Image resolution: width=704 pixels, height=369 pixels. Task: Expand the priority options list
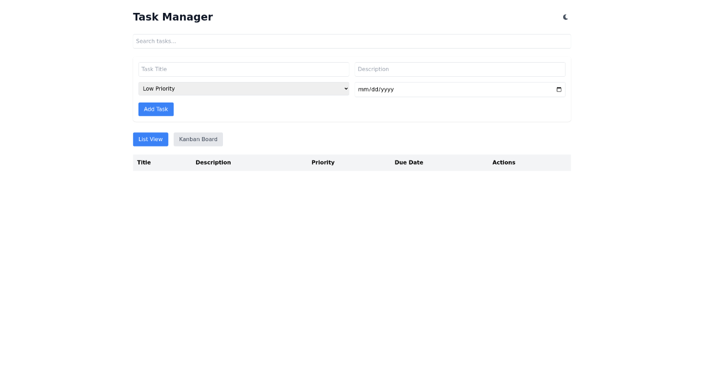[x=243, y=88]
